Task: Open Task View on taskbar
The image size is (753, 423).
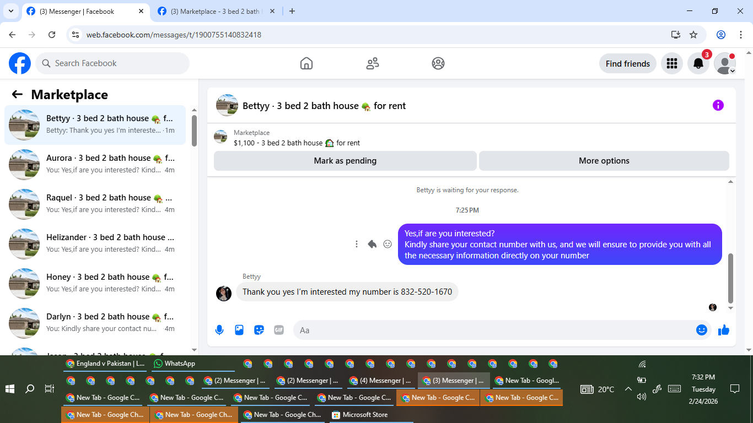Action: point(50,389)
